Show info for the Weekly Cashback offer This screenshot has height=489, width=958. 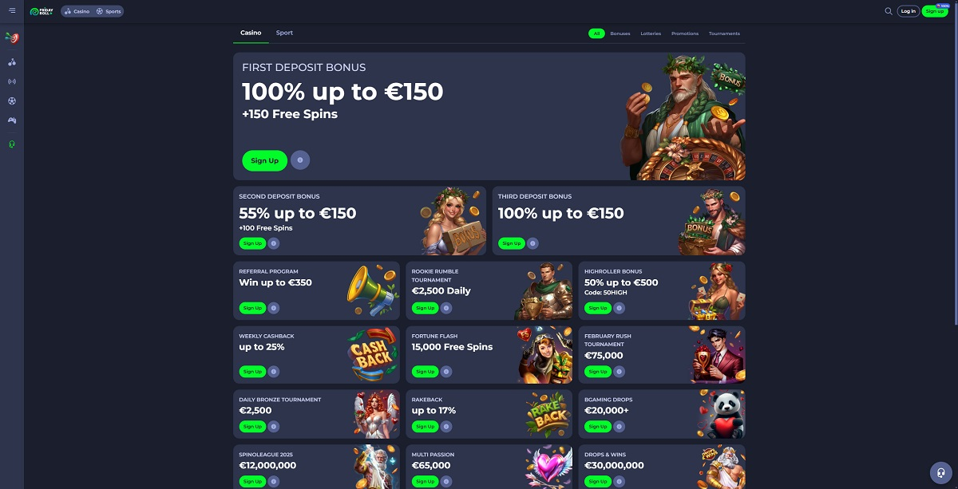[274, 372]
